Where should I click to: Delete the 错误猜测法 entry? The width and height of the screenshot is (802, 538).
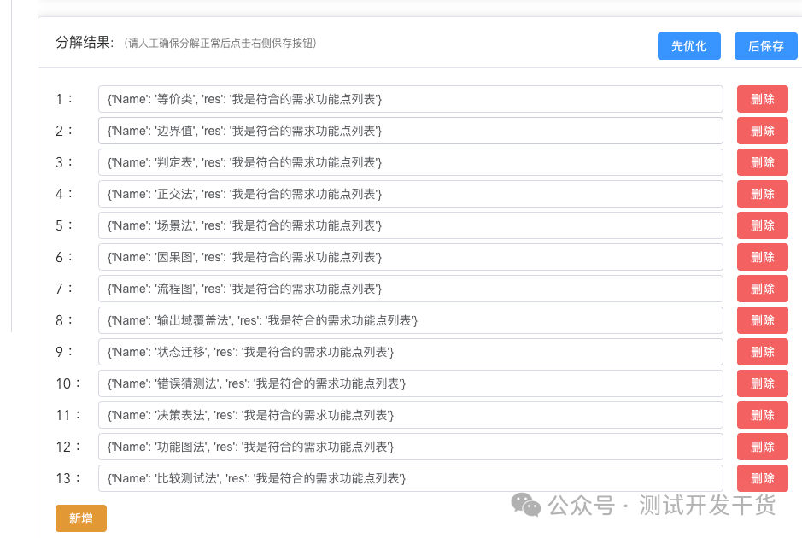(761, 383)
